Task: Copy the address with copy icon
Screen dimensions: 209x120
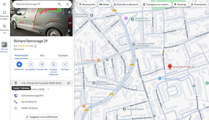Action: tap(69, 83)
